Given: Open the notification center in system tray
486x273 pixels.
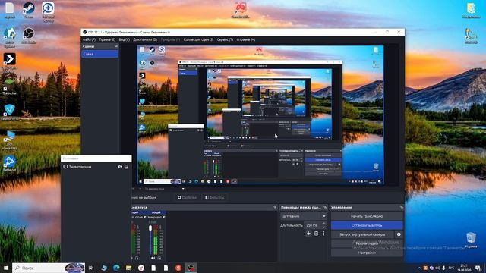Looking at the screenshot, I should [478, 268].
